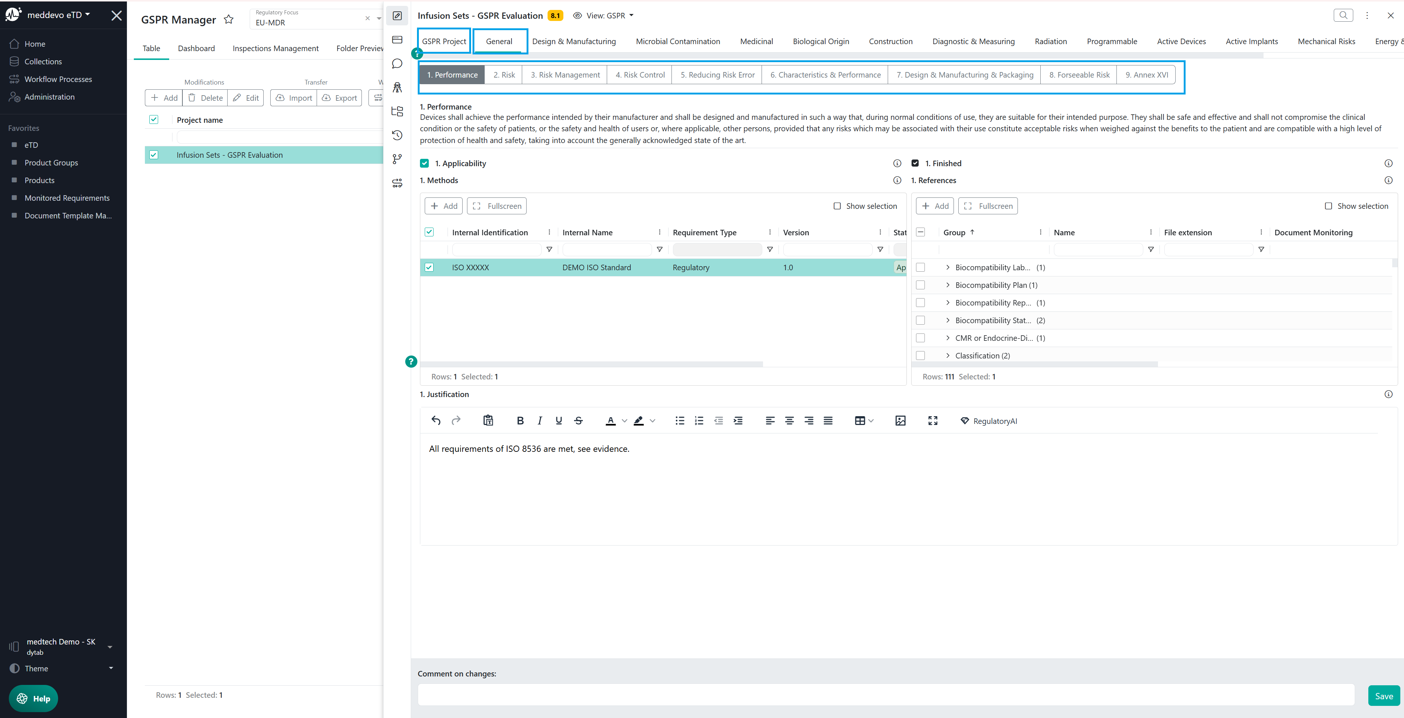Toggle bold formatting in Justification editor
The image size is (1404, 718).
point(520,421)
